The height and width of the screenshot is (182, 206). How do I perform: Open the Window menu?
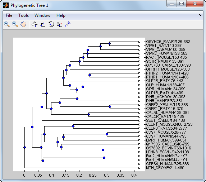click(x=42, y=15)
